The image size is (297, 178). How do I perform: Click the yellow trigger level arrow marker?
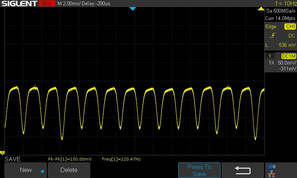click(261, 9)
